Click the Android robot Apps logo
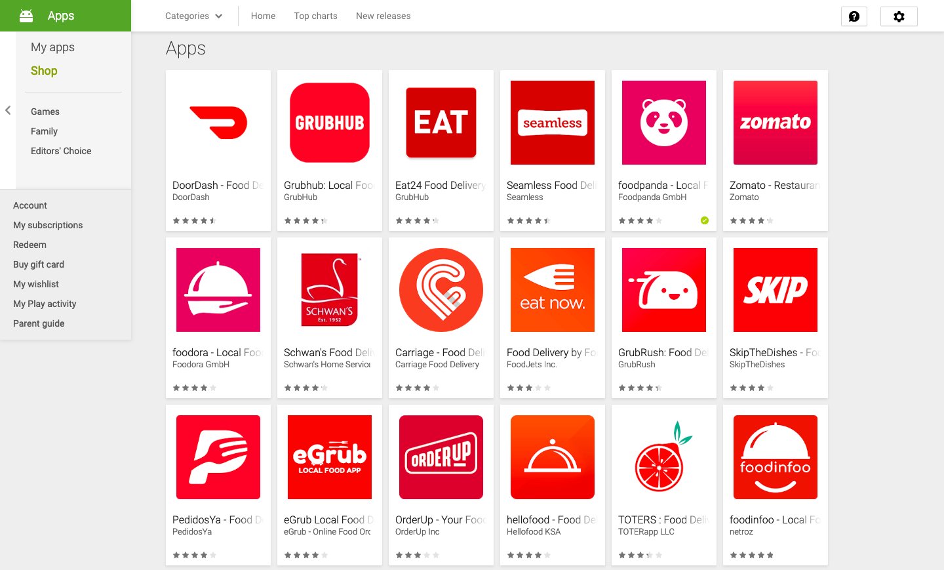The height and width of the screenshot is (570, 944). tap(26, 16)
